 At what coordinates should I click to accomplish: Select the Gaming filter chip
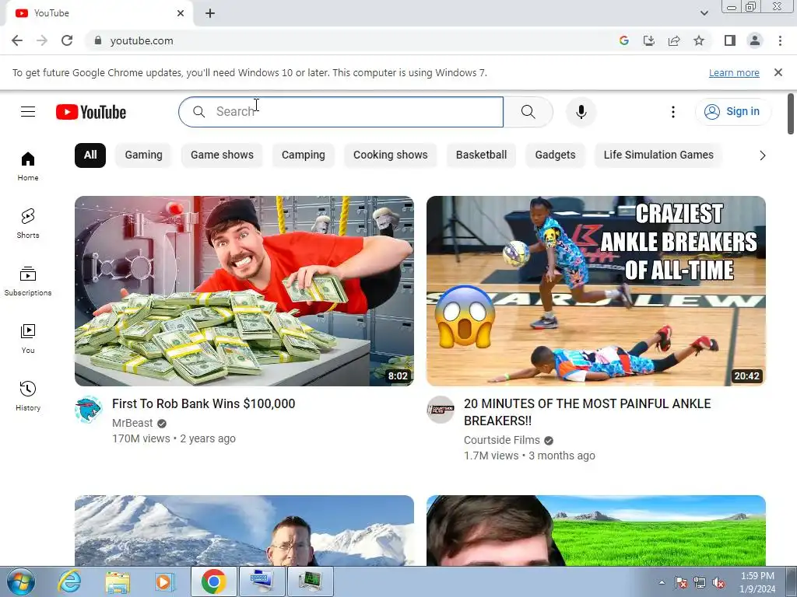(143, 155)
